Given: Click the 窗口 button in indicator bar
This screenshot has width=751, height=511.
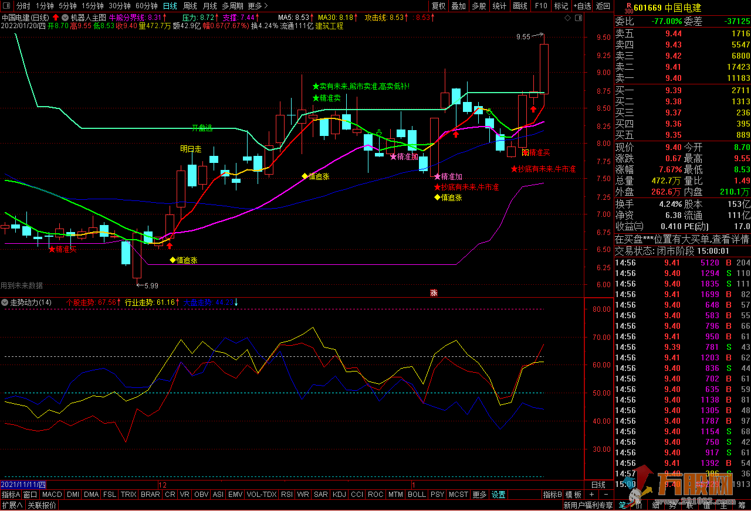Looking at the screenshot, I should point(31,495).
